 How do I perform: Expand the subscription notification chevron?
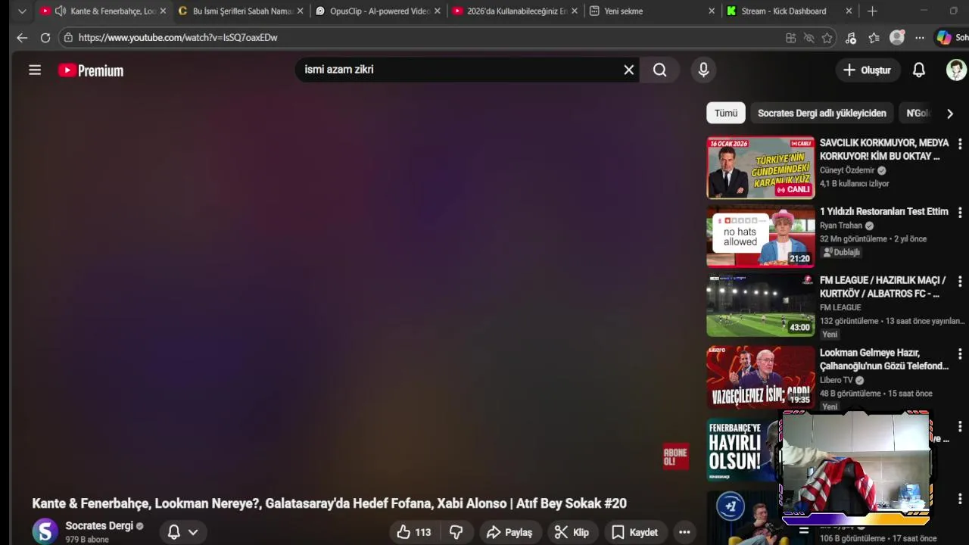[x=193, y=532]
